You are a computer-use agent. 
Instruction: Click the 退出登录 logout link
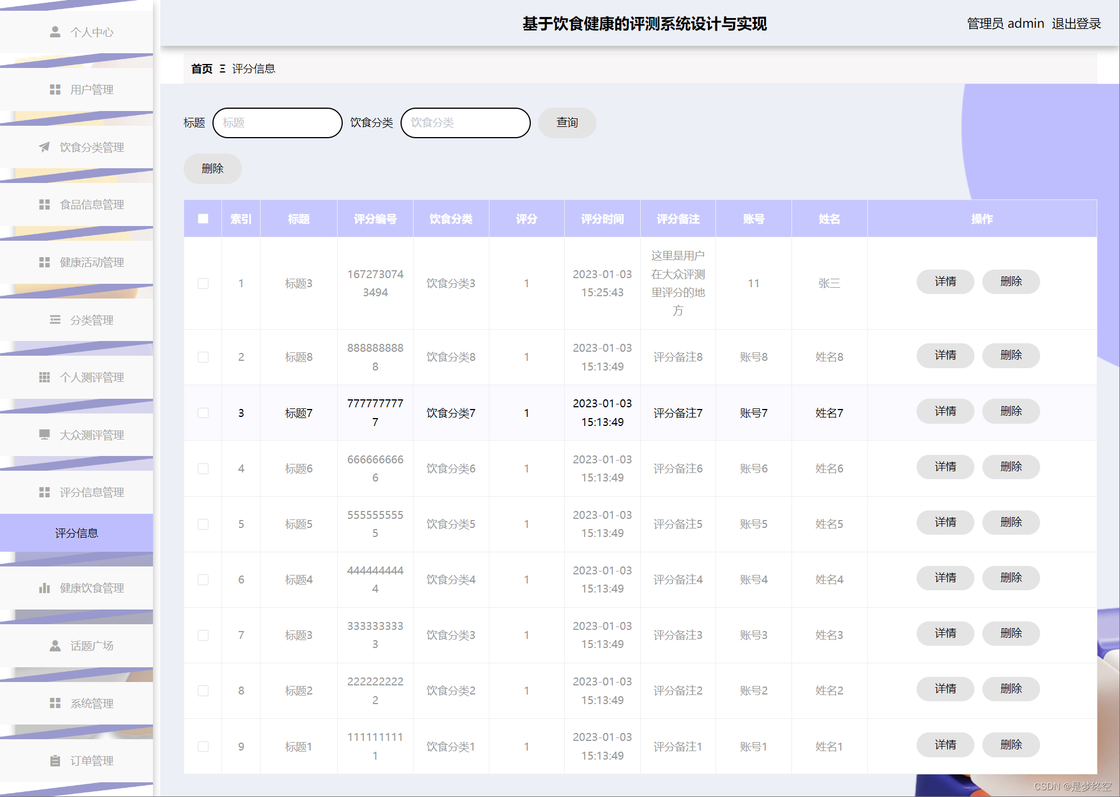coord(1076,24)
